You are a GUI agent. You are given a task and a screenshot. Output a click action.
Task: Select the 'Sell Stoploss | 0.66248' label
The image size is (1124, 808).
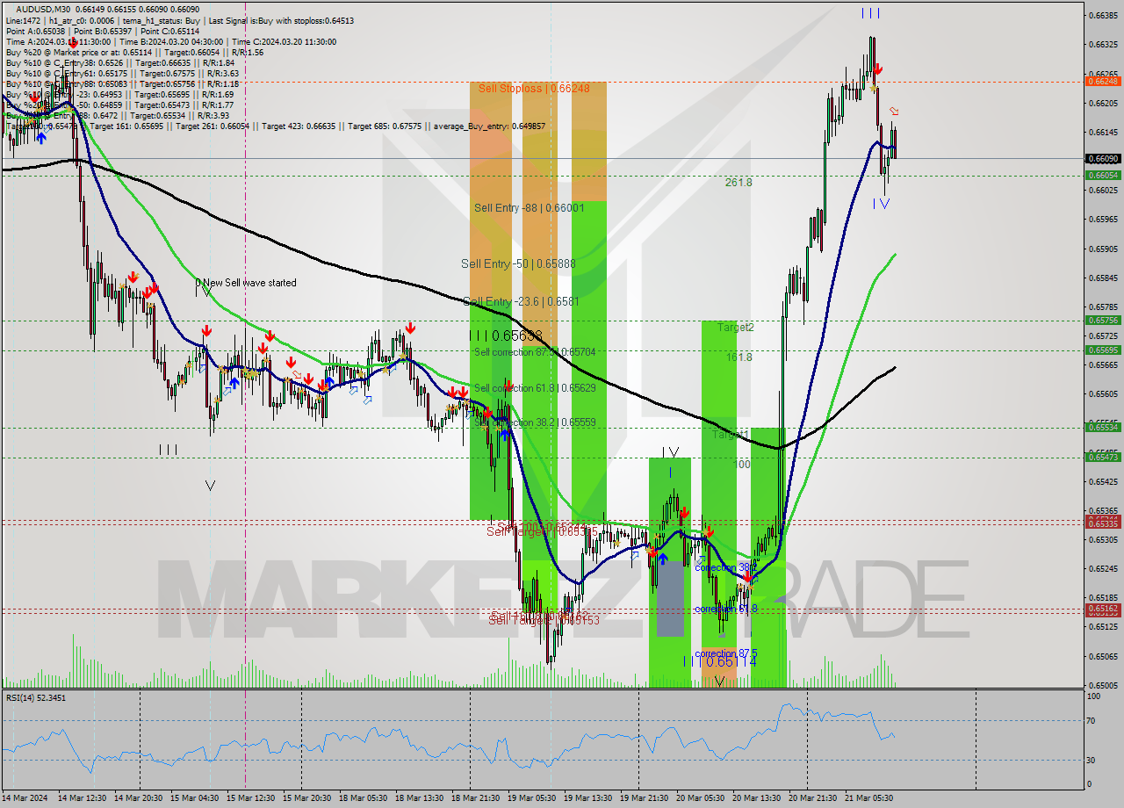tap(534, 89)
